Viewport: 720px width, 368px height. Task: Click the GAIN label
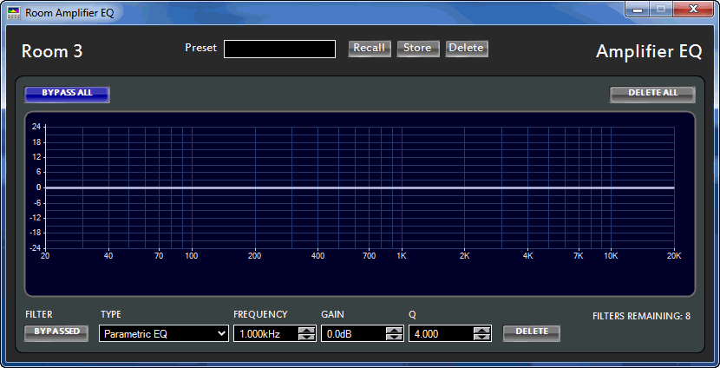click(332, 315)
